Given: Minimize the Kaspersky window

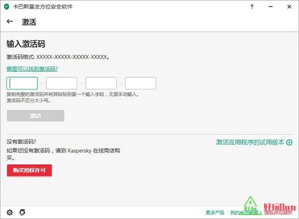Looking at the screenshot, I should pyautogui.click(x=271, y=6).
